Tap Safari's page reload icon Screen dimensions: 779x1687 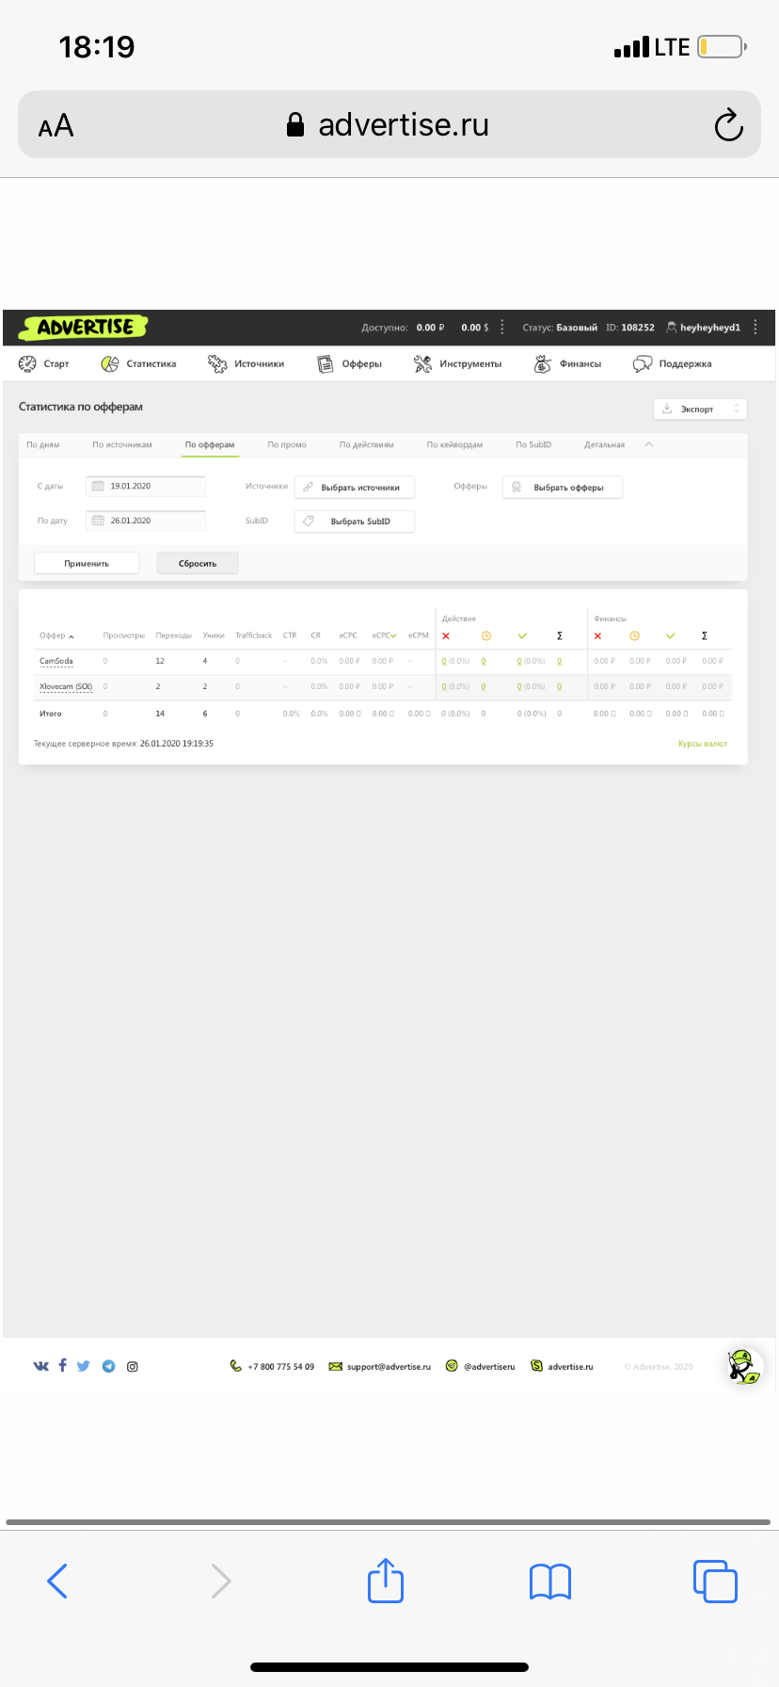click(x=728, y=125)
